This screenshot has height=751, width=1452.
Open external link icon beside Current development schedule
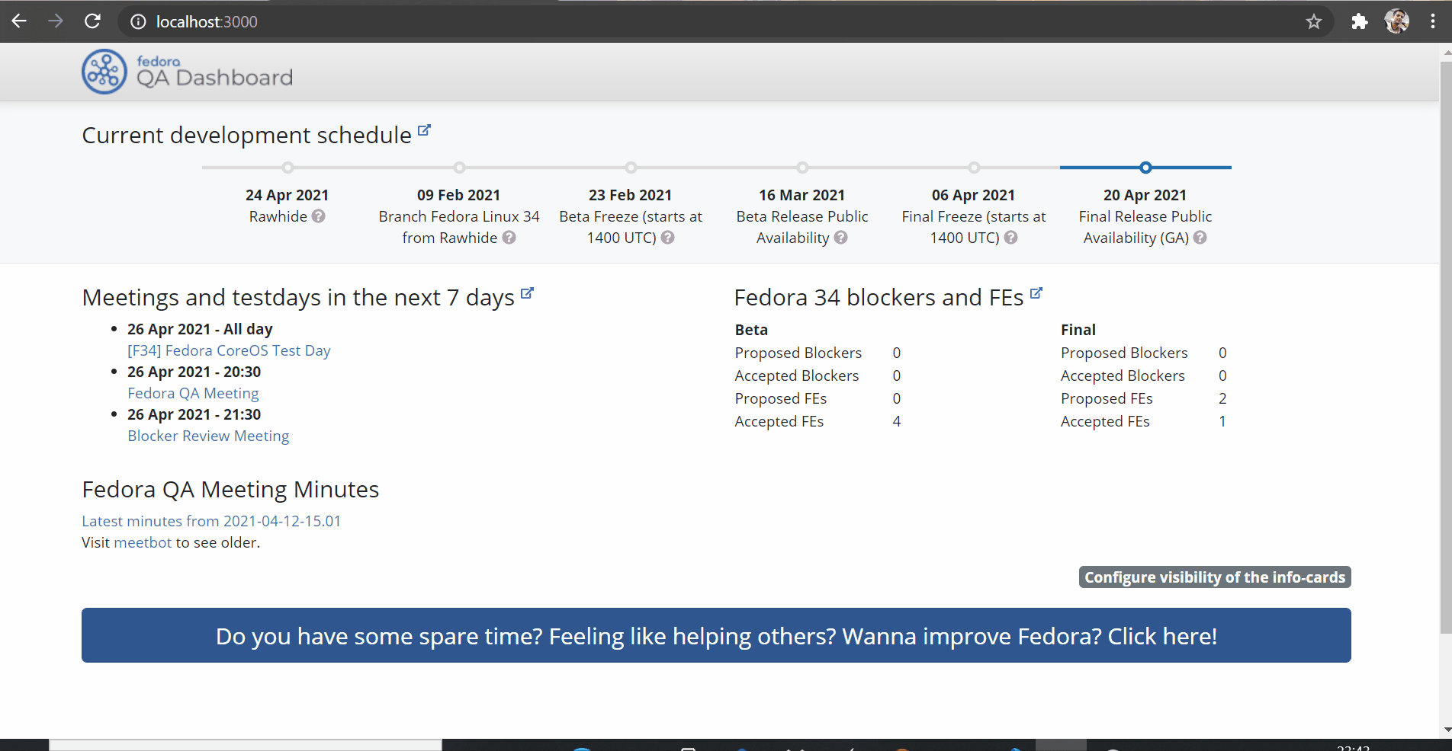[424, 130]
